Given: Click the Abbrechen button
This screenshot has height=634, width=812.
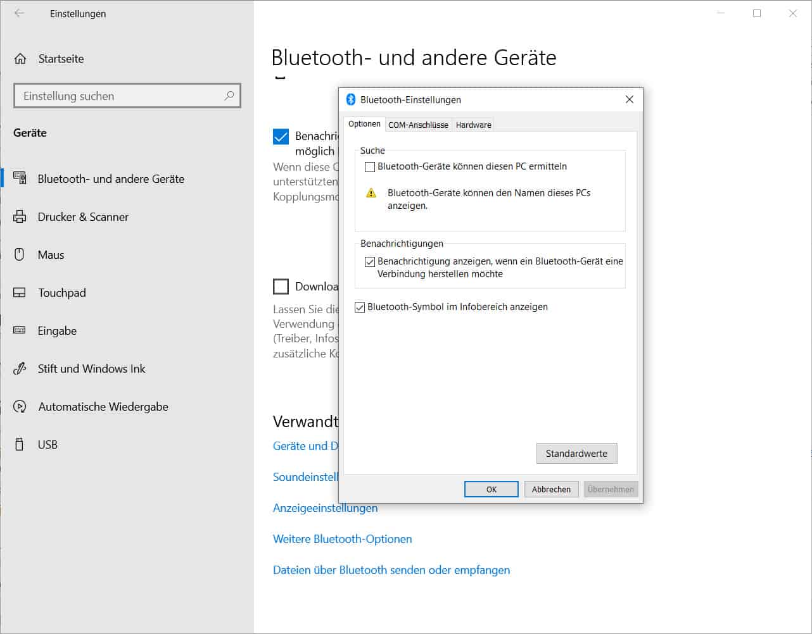Looking at the screenshot, I should (551, 489).
